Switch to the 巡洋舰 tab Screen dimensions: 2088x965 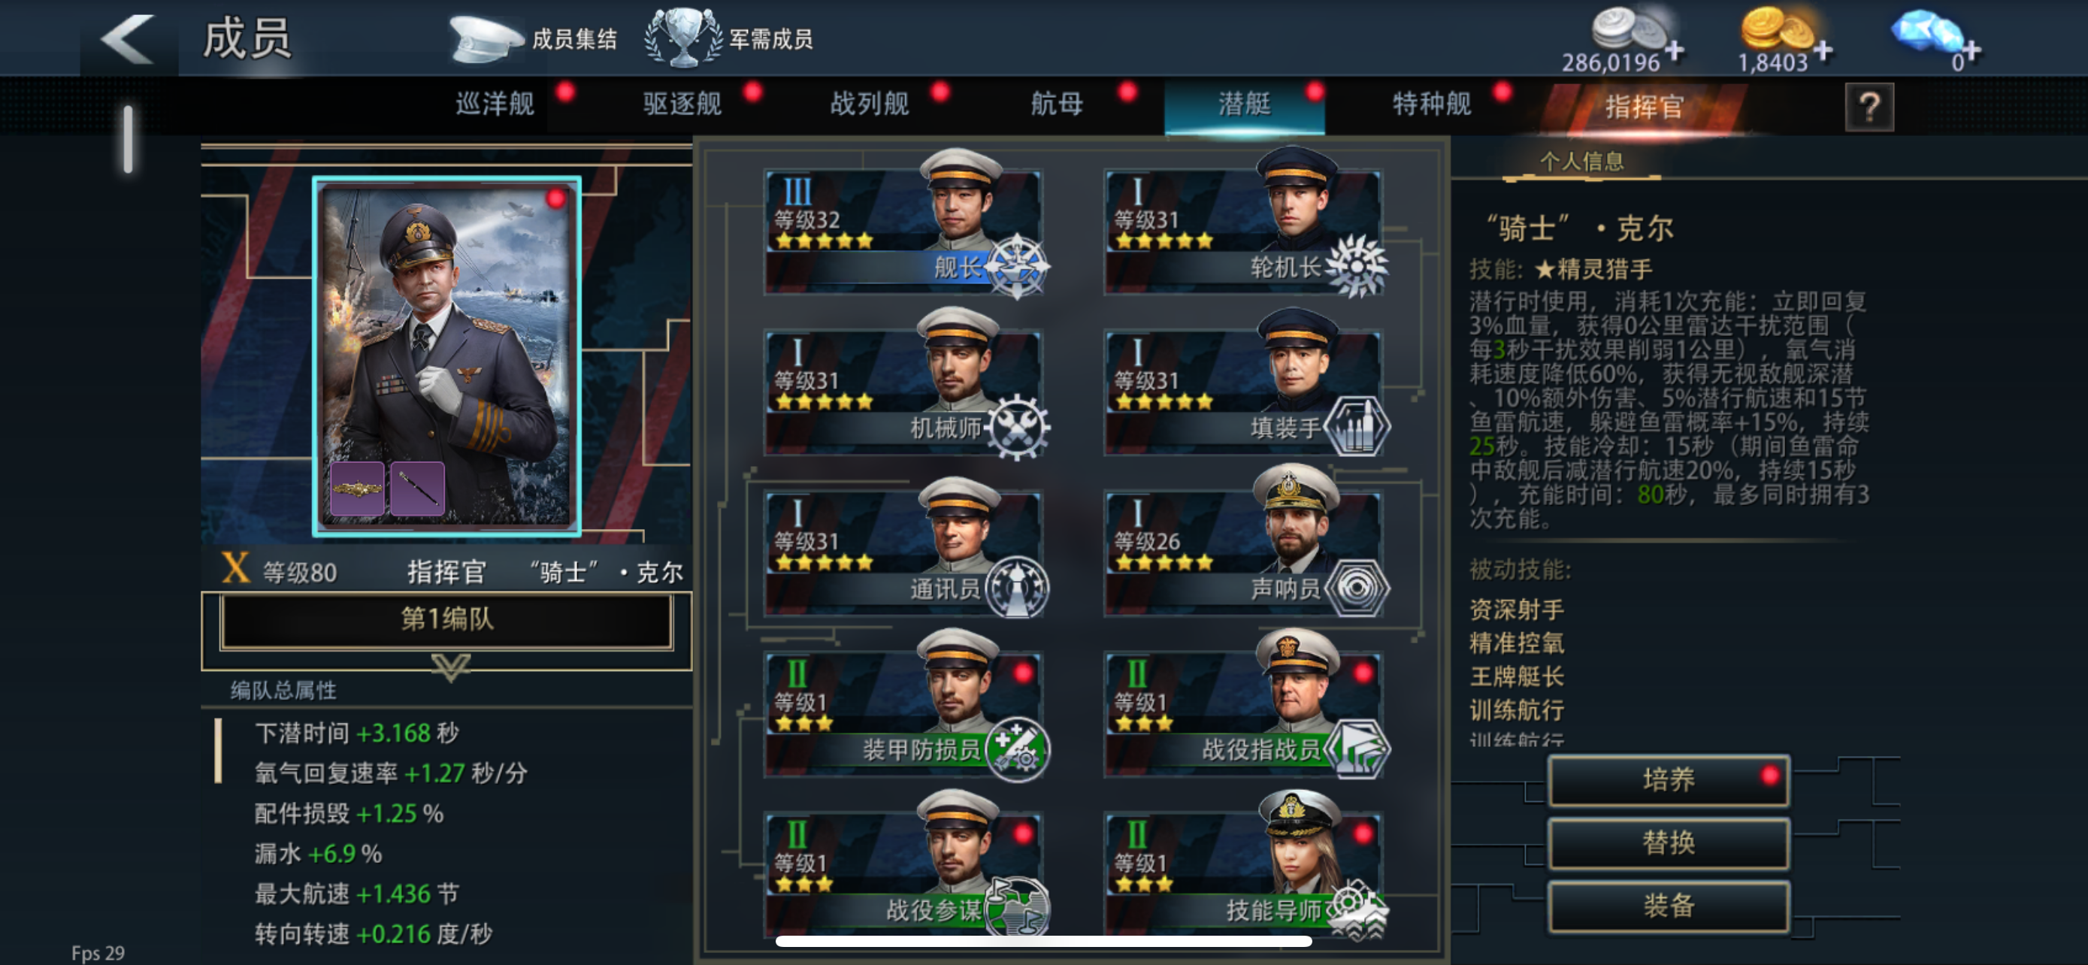point(495,104)
